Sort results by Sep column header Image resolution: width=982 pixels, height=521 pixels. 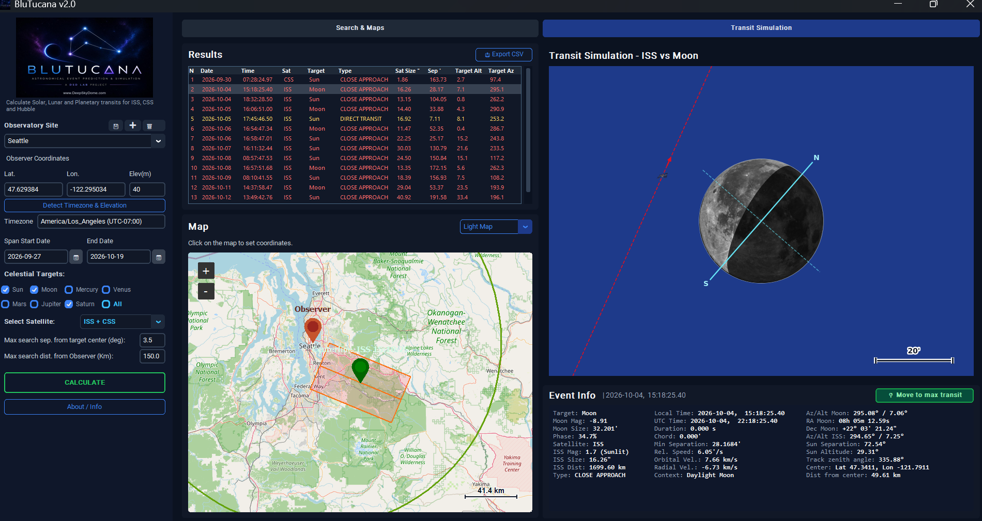click(x=434, y=71)
